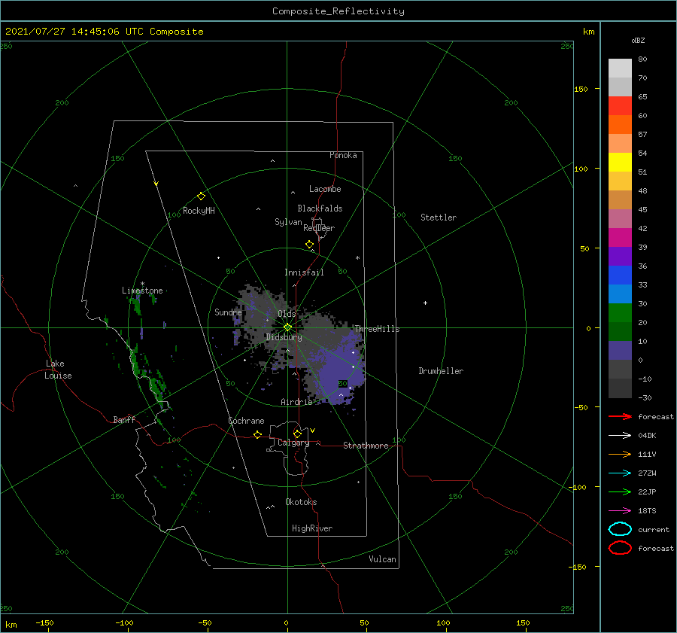This screenshot has width=677, height=633.
Task: Click the Blackfalds city label
Action: point(320,208)
